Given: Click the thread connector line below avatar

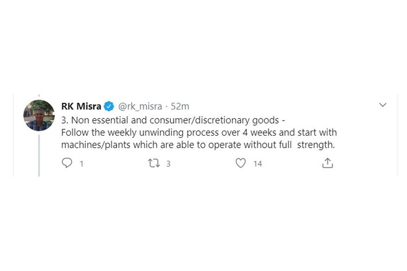Looking at the screenshot, I should click(39, 152).
